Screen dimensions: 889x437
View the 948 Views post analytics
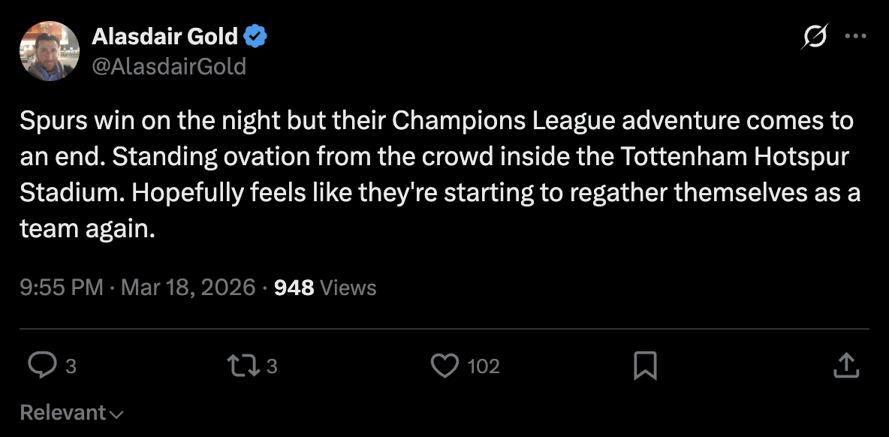click(x=325, y=287)
